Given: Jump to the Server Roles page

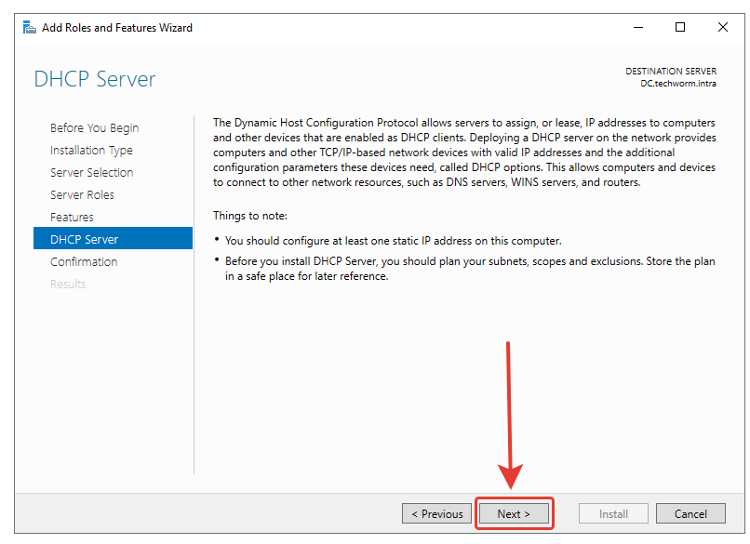Looking at the screenshot, I should (82, 194).
